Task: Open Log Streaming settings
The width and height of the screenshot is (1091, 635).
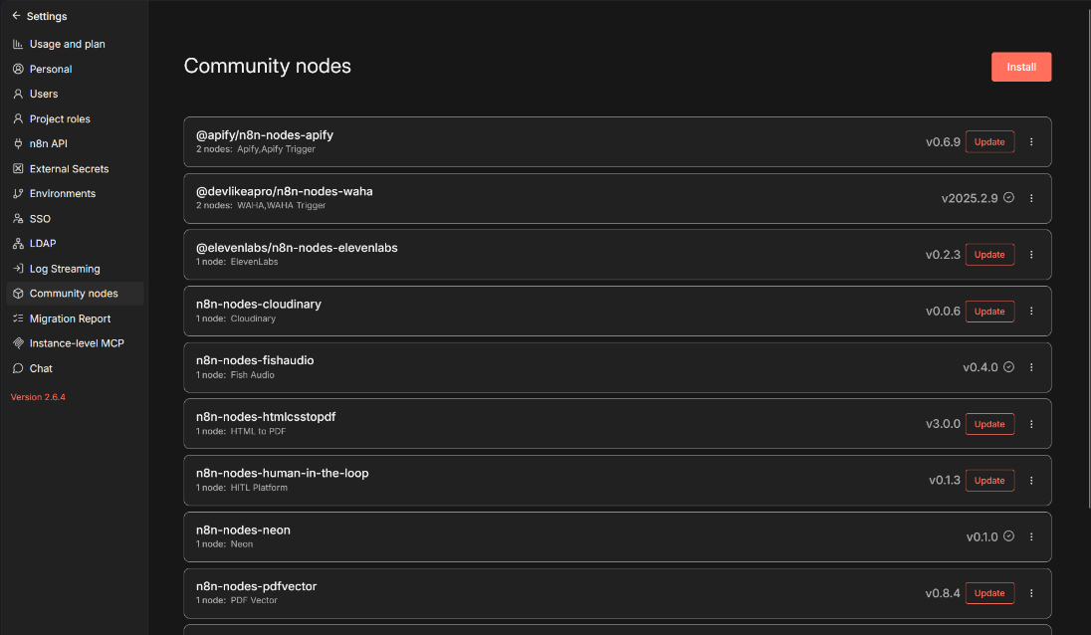Action: click(75, 269)
